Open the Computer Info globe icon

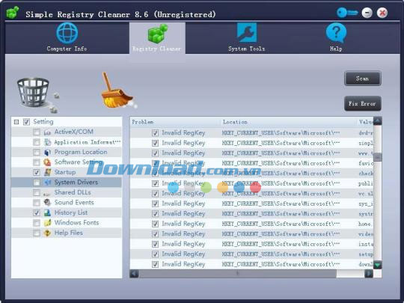pyautogui.click(x=67, y=33)
